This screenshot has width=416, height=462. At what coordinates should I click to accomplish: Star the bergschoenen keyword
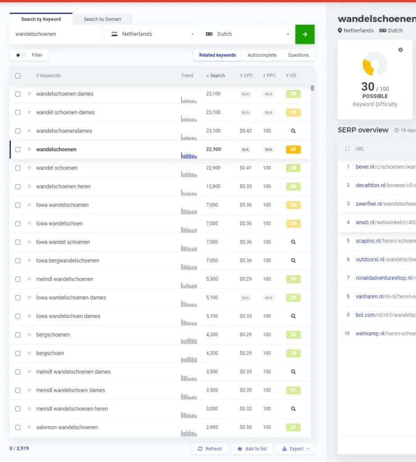tap(29, 335)
